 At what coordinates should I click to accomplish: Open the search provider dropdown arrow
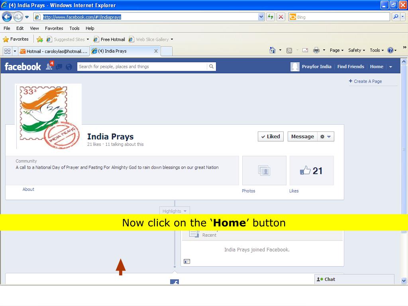tap(403, 17)
